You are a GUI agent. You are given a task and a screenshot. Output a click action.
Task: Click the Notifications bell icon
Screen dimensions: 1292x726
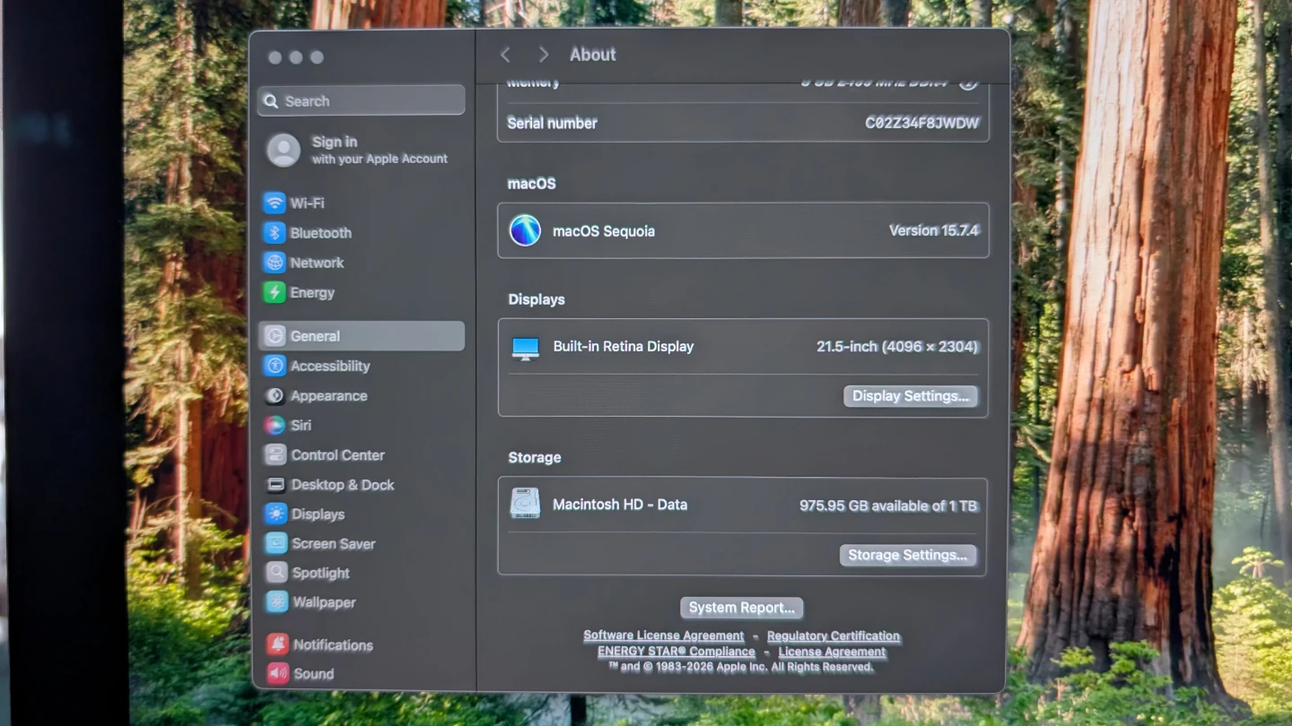(278, 644)
